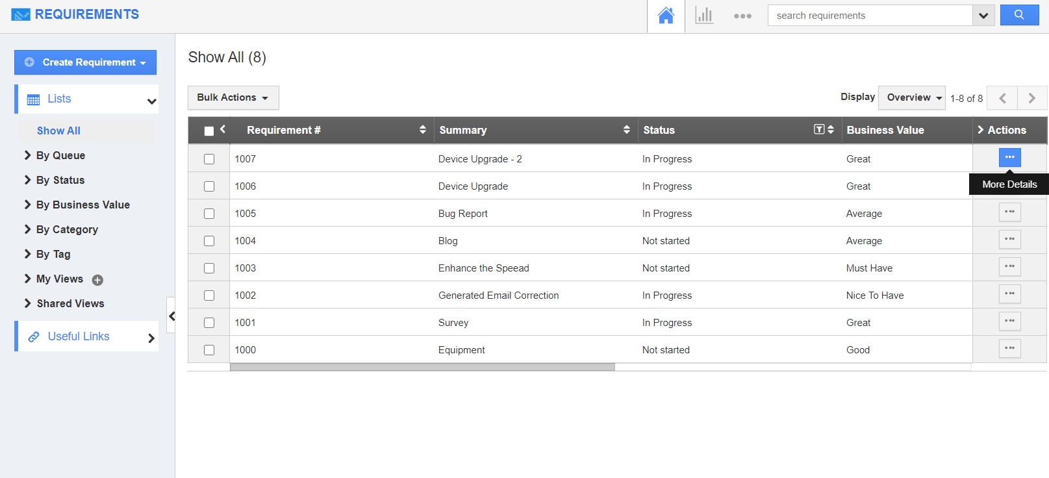Click the blue search magnifier button
This screenshot has width=1049, height=478.
(x=1019, y=15)
